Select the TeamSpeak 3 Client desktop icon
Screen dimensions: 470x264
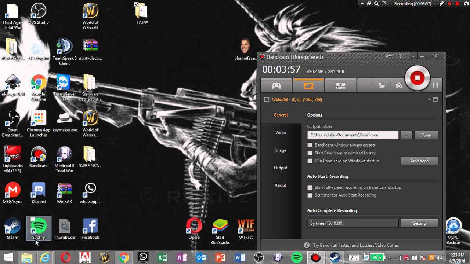point(64,52)
